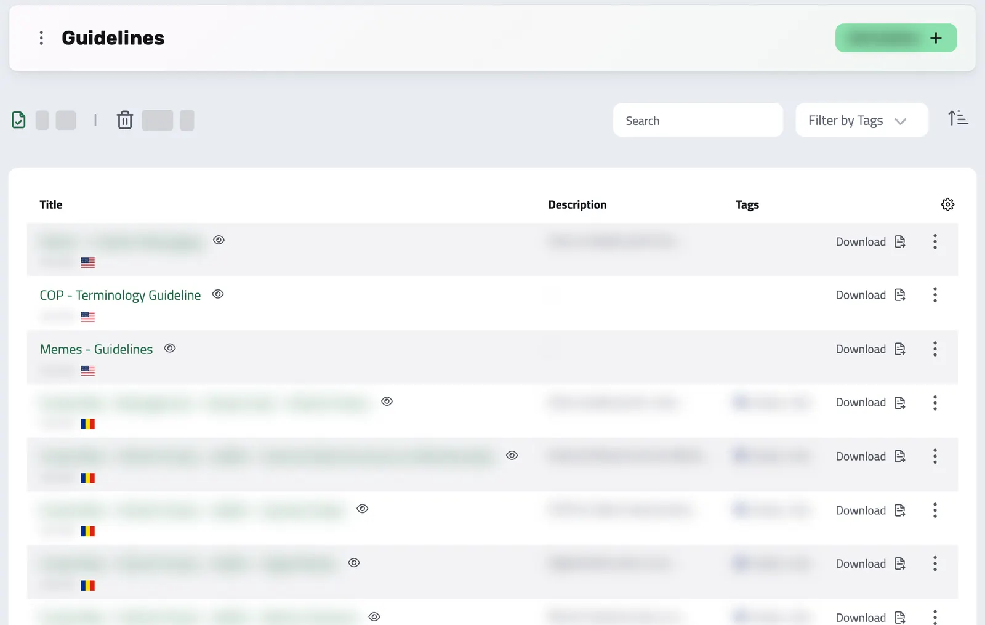This screenshot has height=625, width=985.
Task: Click the Title column header
Action: 51,205
